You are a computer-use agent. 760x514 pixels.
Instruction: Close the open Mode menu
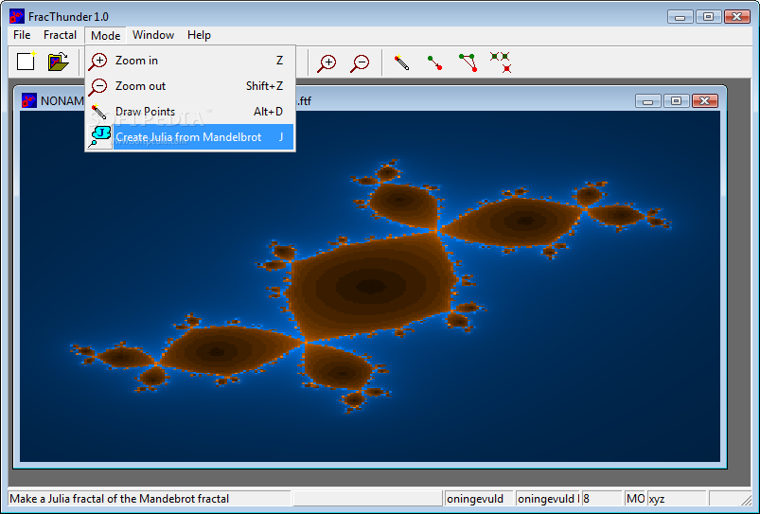click(x=106, y=35)
